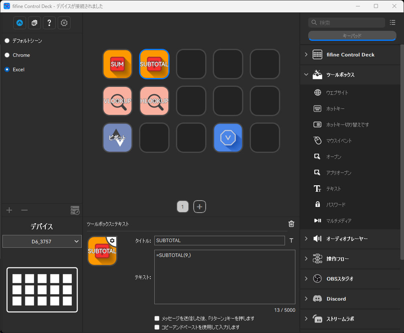Delete the SUBTOTAL key using the trash icon

pyautogui.click(x=291, y=224)
